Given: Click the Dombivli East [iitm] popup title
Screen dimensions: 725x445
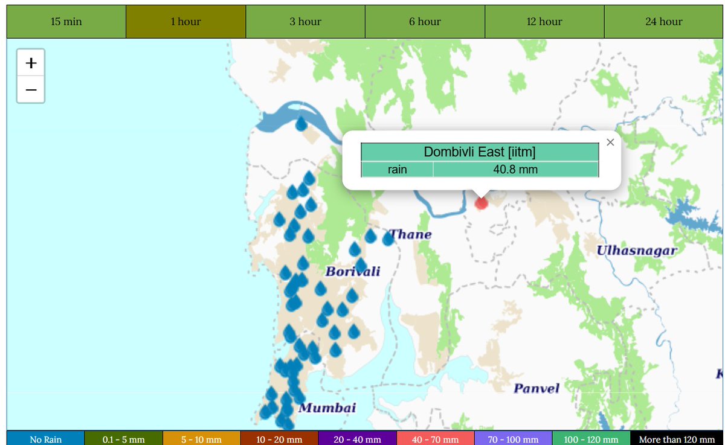Looking at the screenshot, I should click(480, 152).
